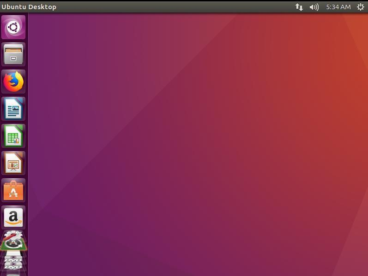The width and height of the screenshot is (368, 276).
Task: Open the Ubuntu Dash search launcher
Action: (x=13, y=27)
